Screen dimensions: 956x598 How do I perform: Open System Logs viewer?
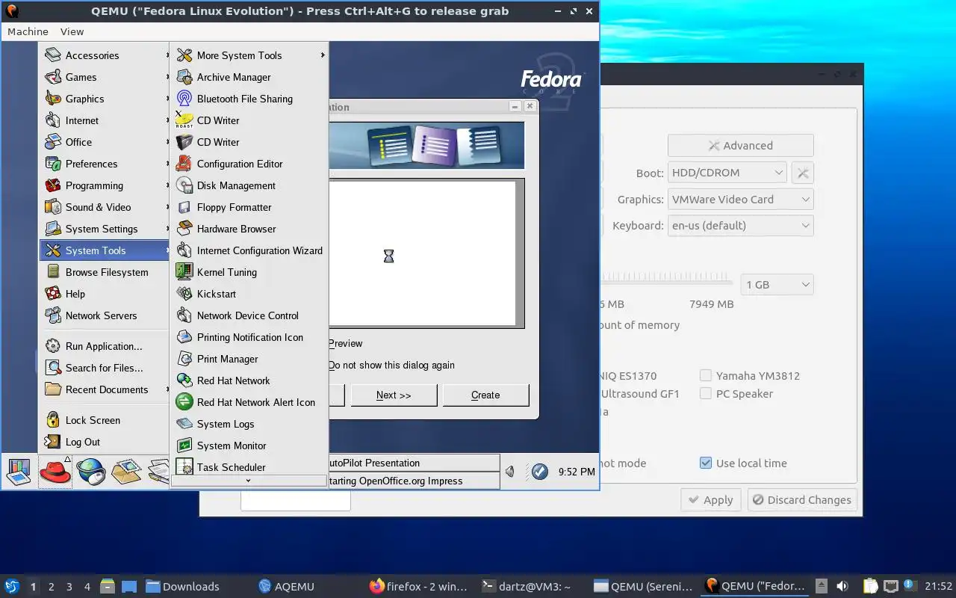click(249, 424)
